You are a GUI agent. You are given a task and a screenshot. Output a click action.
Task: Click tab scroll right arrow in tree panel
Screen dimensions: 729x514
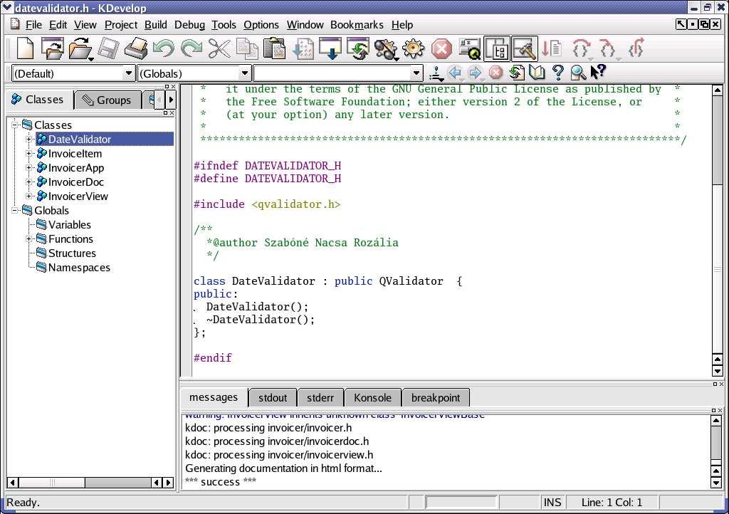coord(171,99)
